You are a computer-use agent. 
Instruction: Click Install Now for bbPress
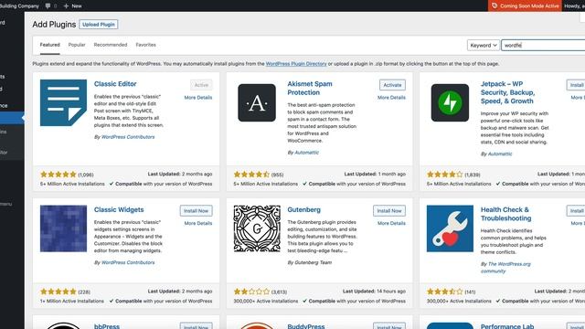tap(196, 326)
